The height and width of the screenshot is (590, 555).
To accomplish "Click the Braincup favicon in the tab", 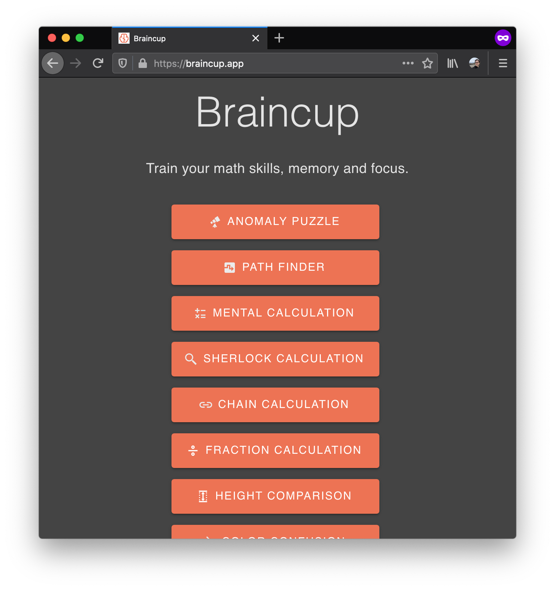I will point(124,38).
